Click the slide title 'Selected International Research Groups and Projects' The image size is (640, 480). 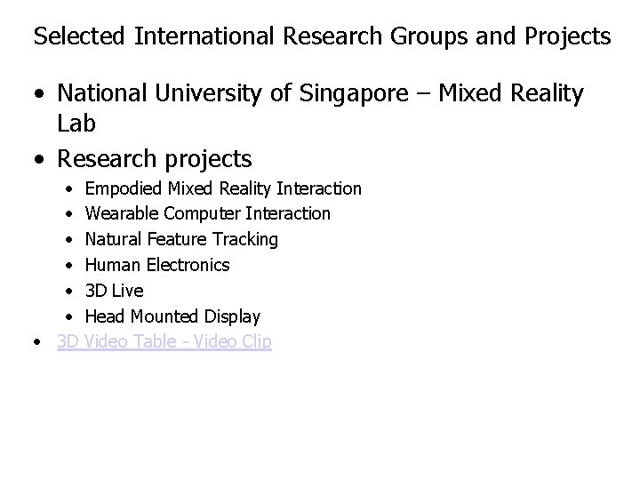click(x=322, y=36)
